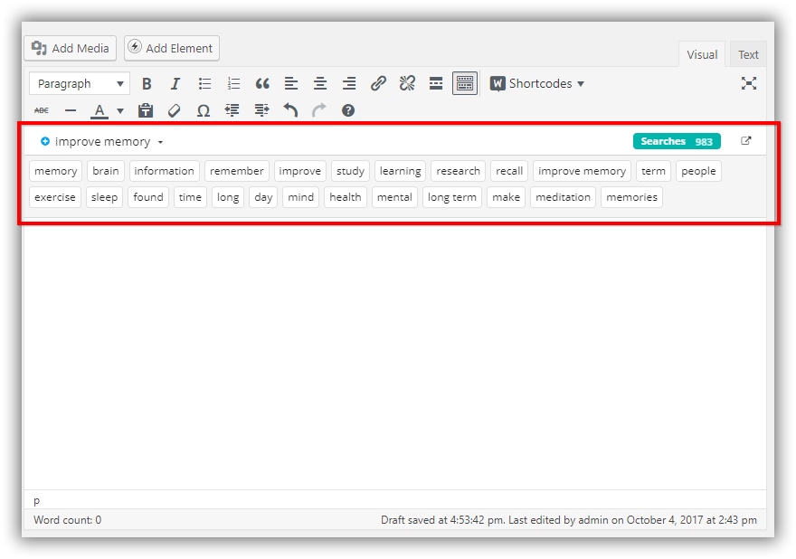Click the 'Draft saved at 4:53:42 pm' status text
This screenshot has width=796, height=559.
click(x=442, y=520)
